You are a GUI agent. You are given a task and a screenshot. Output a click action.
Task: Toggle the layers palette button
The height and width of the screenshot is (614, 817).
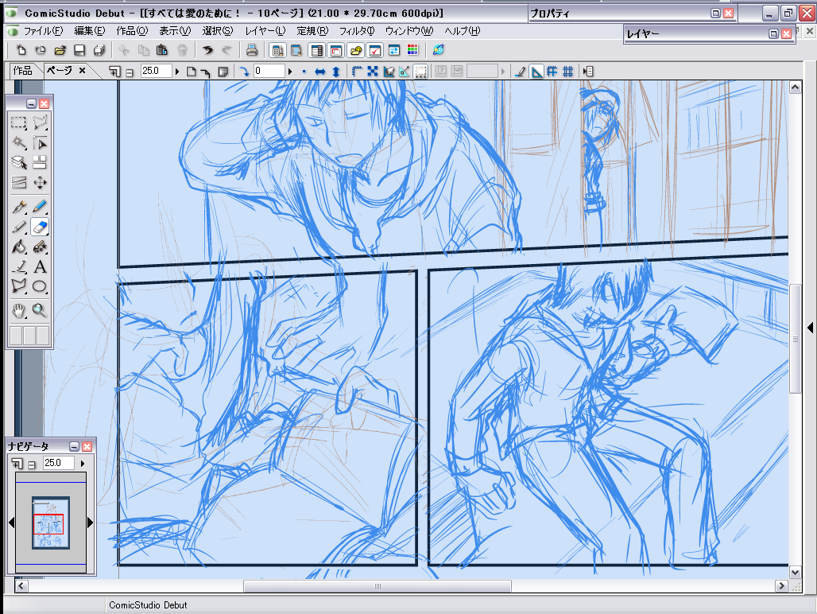(316, 50)
